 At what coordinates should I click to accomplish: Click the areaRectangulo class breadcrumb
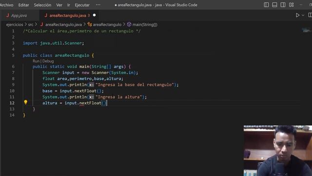tap(107, 24)
